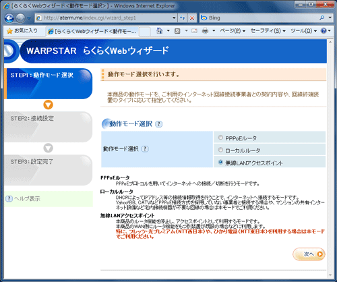Image resolution: width=337 pixels, height=282 pixels.
Task: Click the printer icon in command bar
Action: (205, 31)
